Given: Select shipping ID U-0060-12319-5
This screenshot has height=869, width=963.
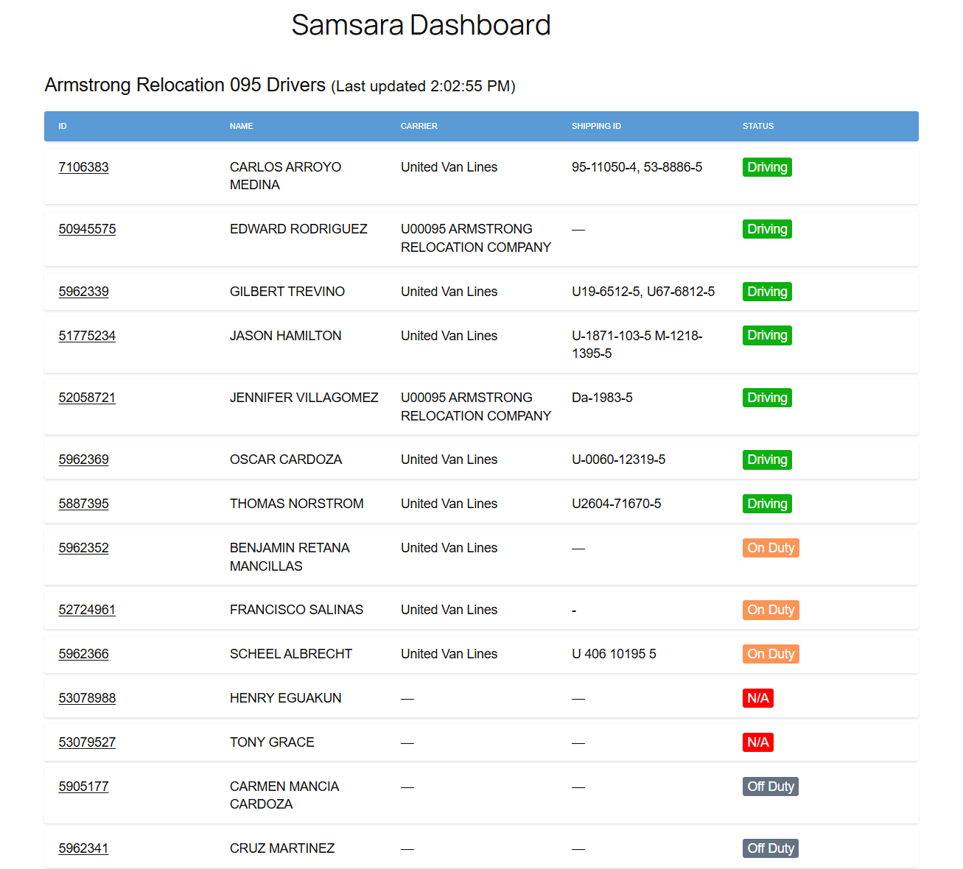Looking at the screenshot, I should point(618,460).
